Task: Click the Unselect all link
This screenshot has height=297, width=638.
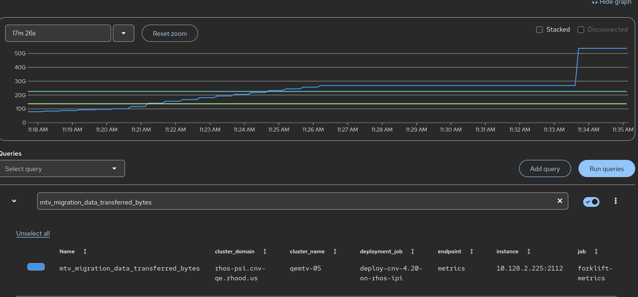Action: tap(33, 233)
